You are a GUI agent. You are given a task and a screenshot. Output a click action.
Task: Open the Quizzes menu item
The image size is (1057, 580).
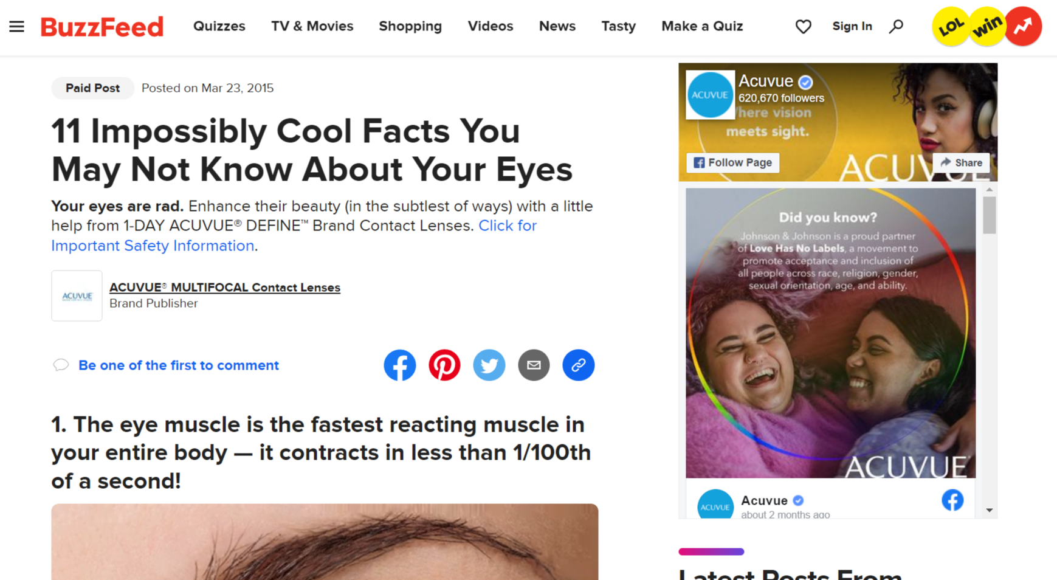(219, 27)
